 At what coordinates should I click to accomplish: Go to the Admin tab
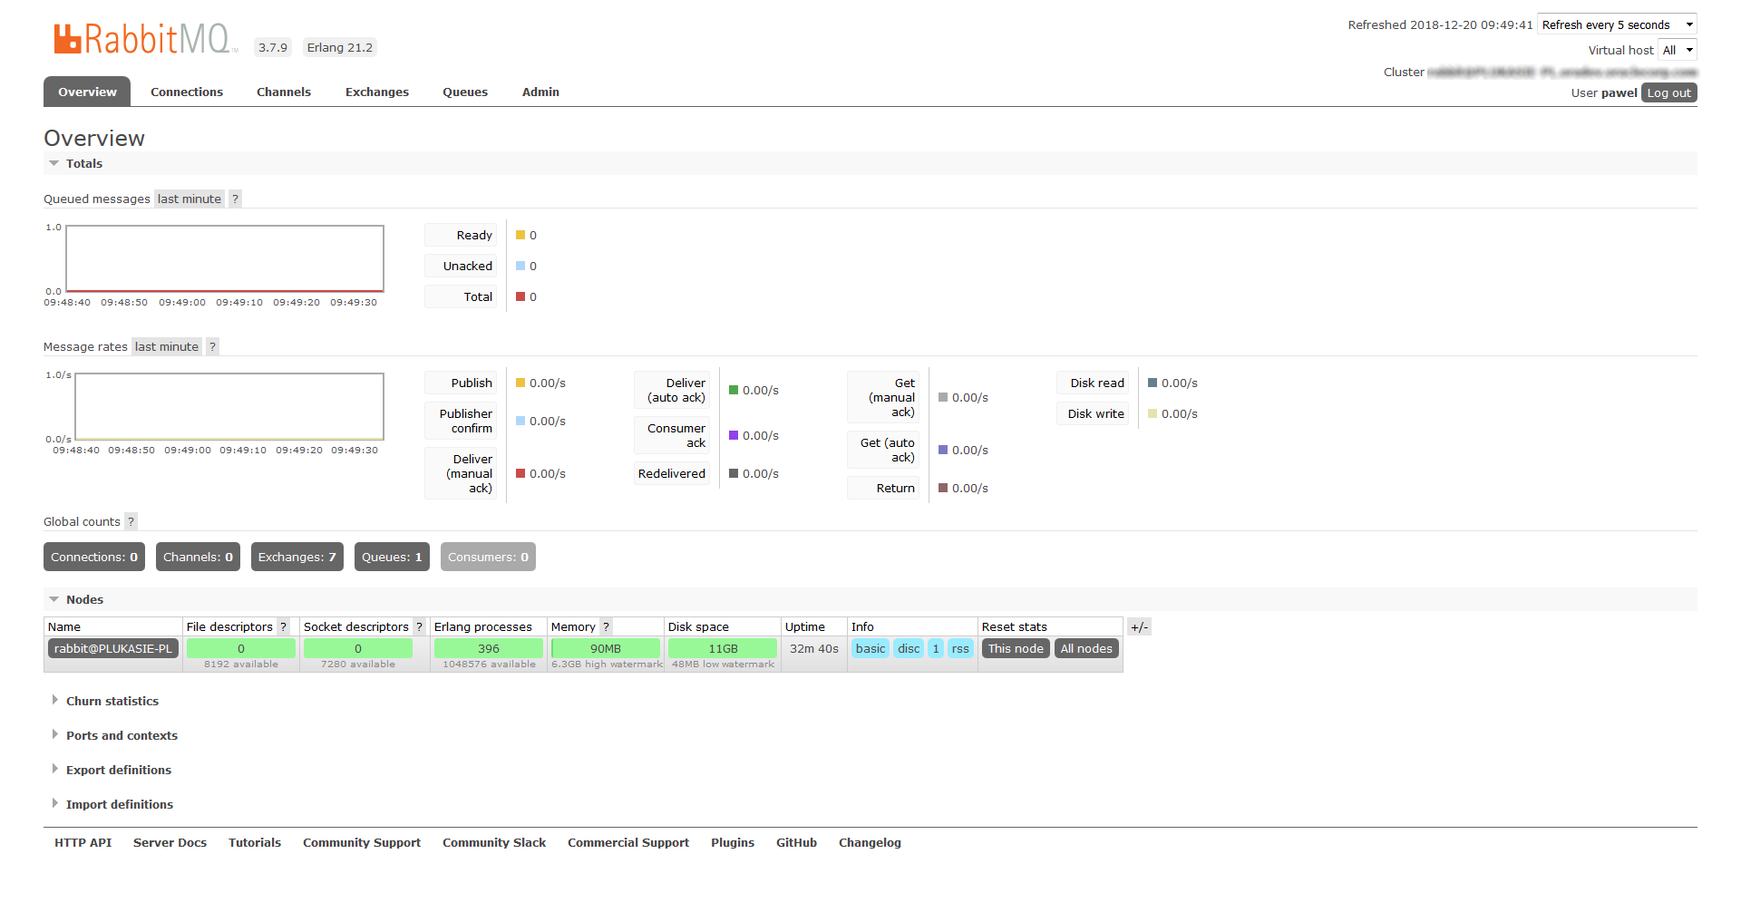click(x=540, y=92)
